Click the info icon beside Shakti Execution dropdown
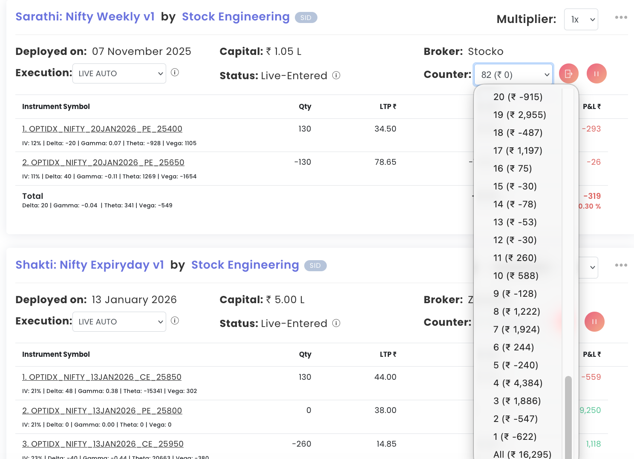Viewport: 634px width, 459px height. pos(175,321)
